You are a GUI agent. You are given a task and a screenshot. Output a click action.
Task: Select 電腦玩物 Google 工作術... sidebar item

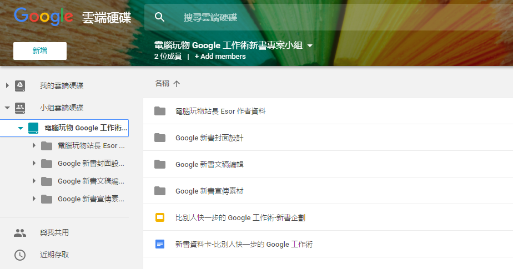tap(85, 128)
